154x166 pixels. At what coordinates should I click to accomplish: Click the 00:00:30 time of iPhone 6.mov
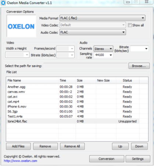(66, 107)
